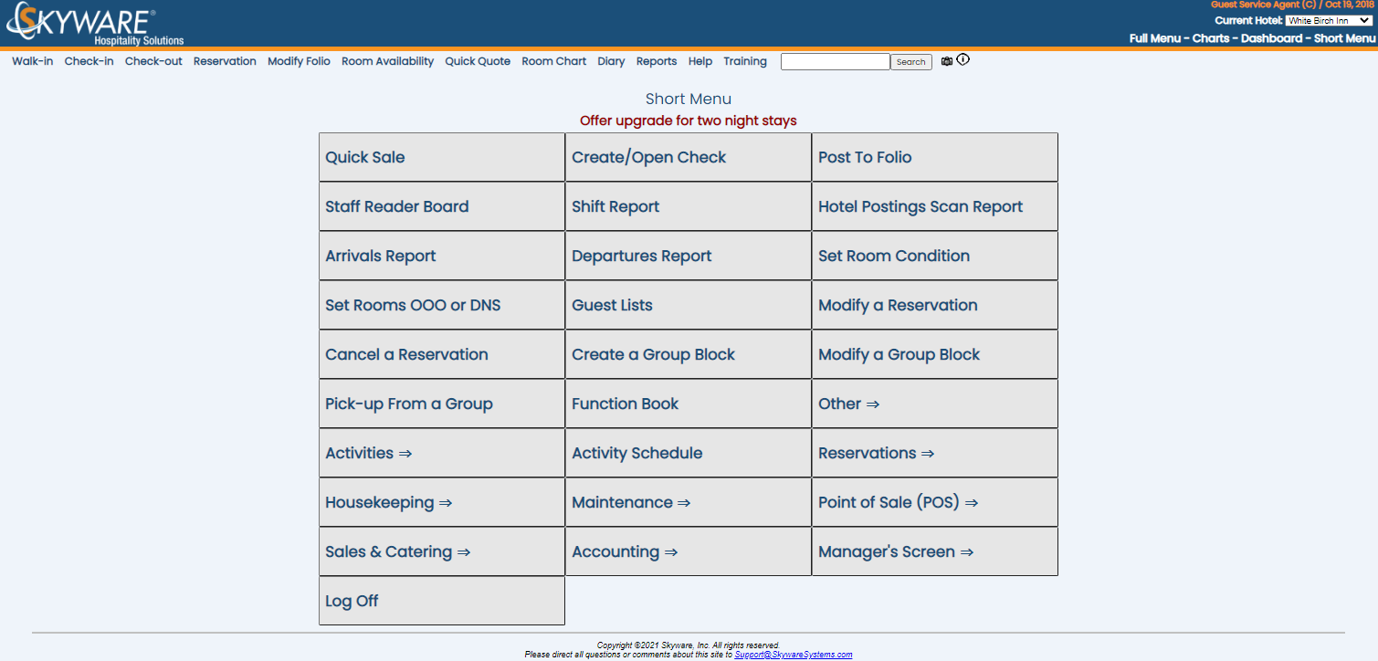Expand the Reservations submenu tile
The height and width of the screenshot is (661, 1378).
point(935,453)
